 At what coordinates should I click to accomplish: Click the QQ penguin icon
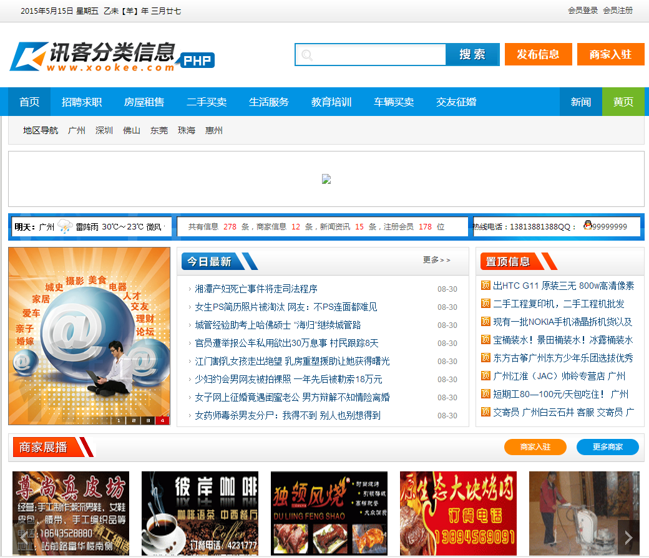click(587, 226)
